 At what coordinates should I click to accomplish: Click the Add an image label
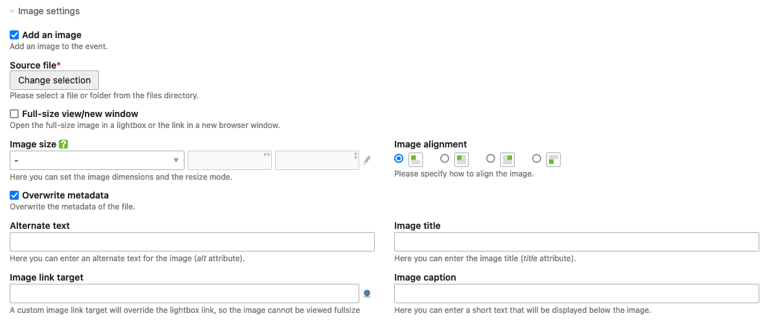pos(52,36)
